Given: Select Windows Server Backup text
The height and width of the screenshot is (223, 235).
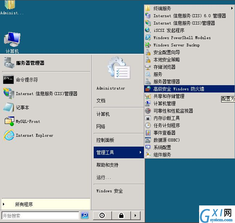Looking at the screenshot, I should (176, 45).
